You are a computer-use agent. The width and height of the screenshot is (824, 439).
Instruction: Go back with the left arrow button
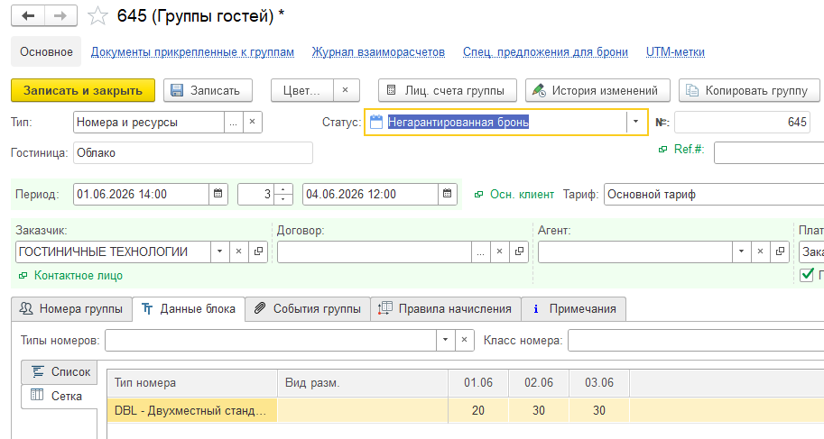point(28,15)
